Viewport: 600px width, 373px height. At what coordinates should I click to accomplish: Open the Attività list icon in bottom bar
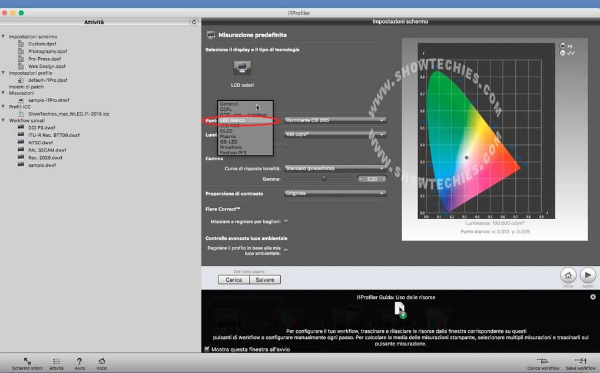(57, 361)
